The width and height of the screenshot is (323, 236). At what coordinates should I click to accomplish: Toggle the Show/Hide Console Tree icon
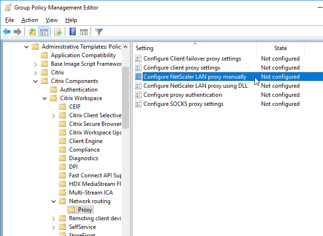[x=44, y=32]
